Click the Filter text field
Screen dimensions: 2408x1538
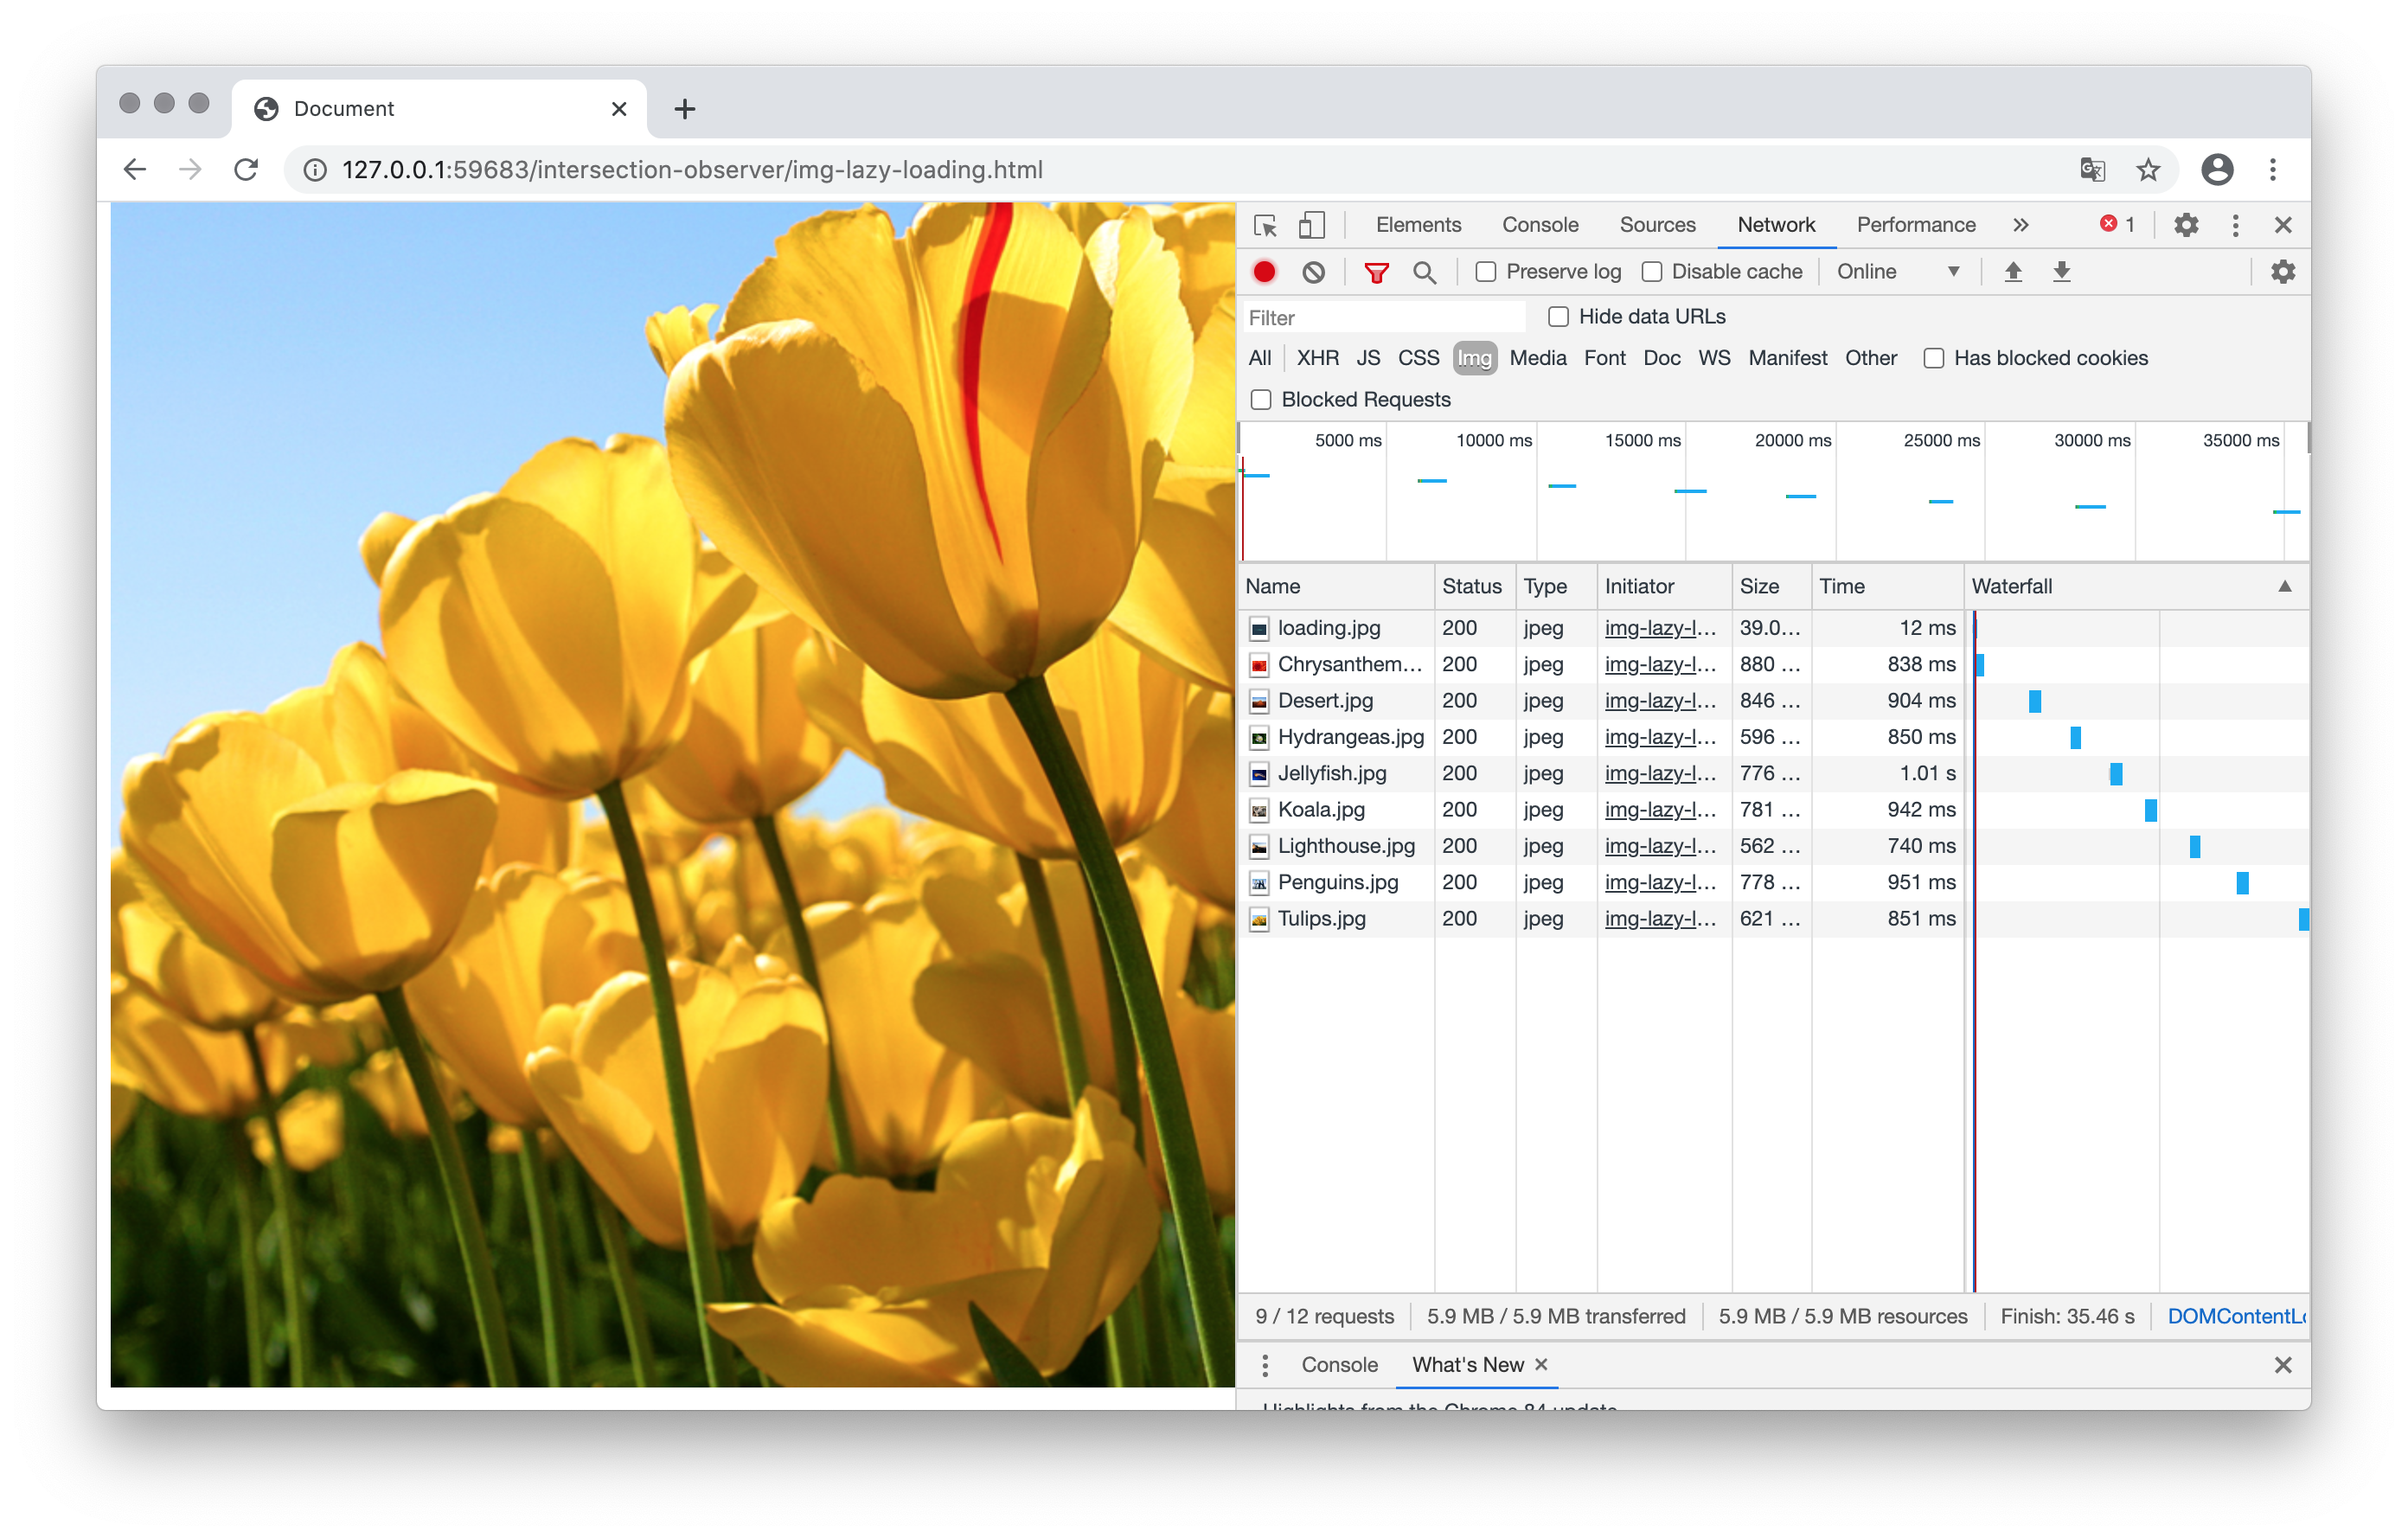pos(1383,318)
